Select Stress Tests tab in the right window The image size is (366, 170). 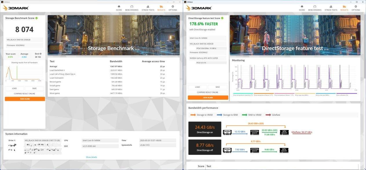331,8
